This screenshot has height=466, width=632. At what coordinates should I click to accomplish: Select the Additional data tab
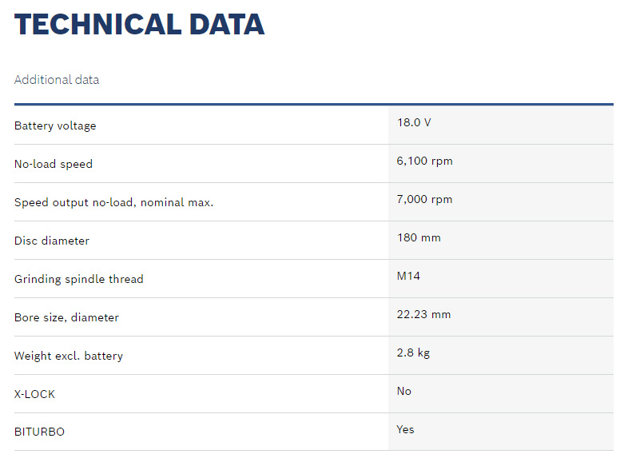pos(57,80)
